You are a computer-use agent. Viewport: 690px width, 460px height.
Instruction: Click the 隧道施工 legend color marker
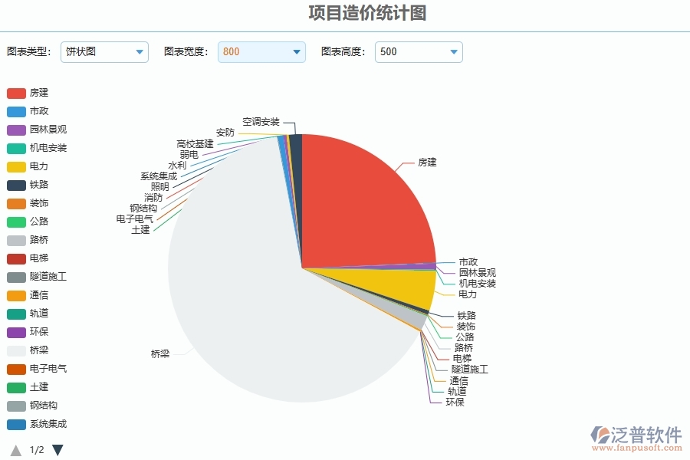tap(18, 277)
